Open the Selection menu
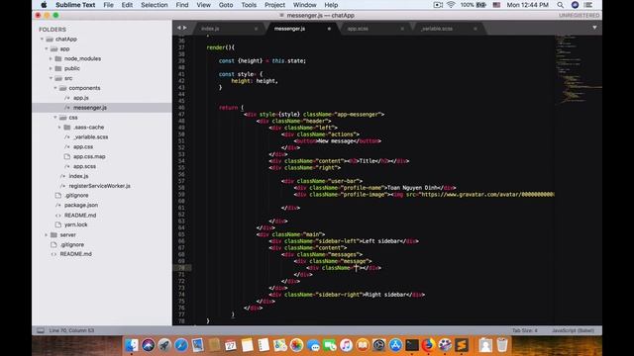Image resolution: width=634 pixels, height=356 pixels. (x=155, y=5)
